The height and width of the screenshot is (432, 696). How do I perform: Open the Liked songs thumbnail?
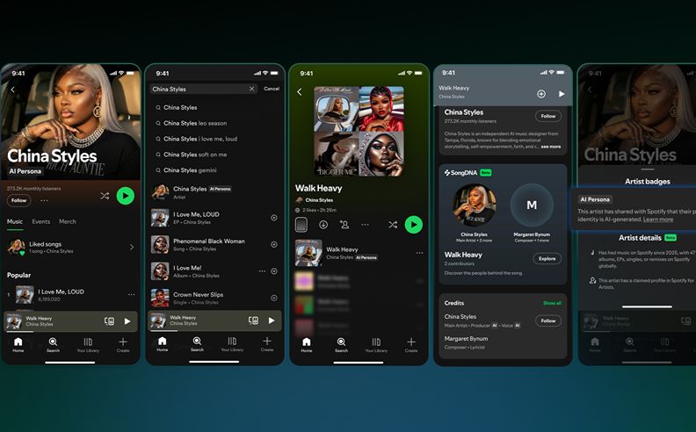click(17, 247)
